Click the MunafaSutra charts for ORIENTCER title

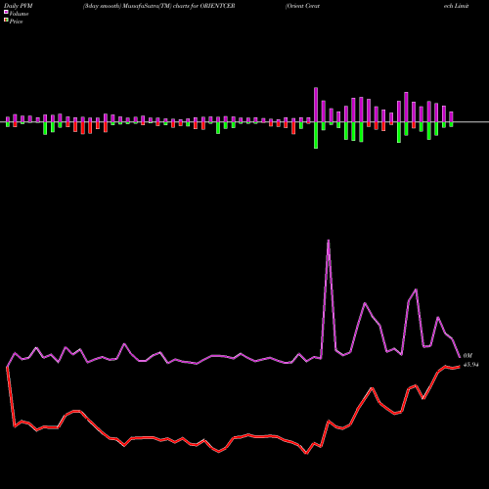point(158,6)
